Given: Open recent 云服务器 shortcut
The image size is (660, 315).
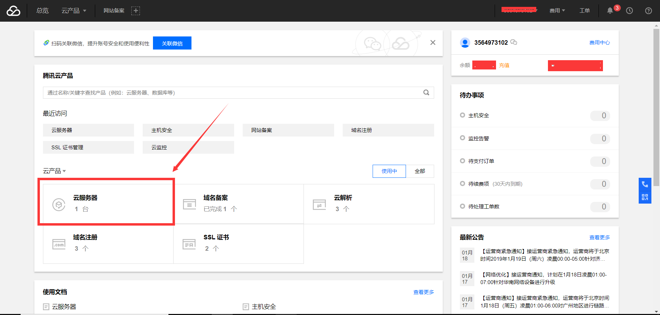Looking at the screenshot, I should pos(88,130).
